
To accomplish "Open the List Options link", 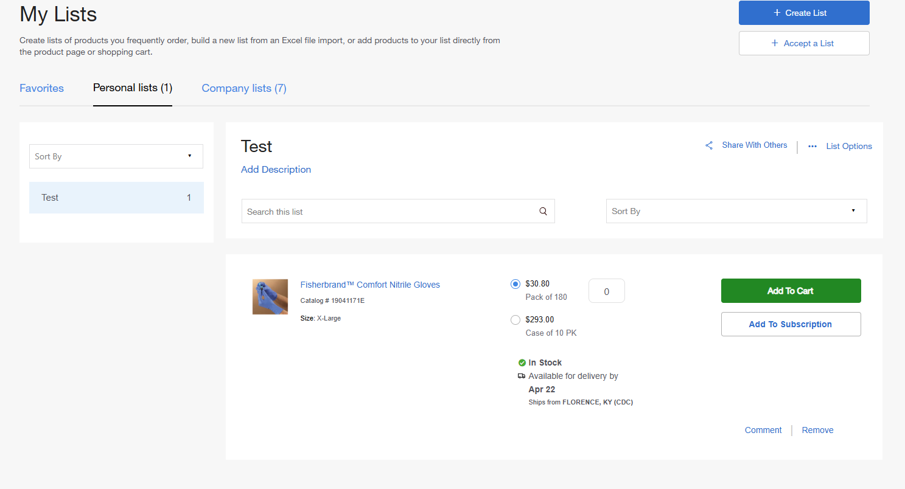I will coord(849,146).
